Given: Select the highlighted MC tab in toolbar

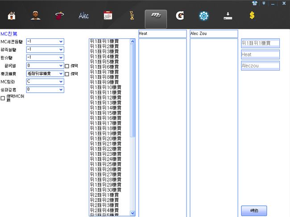Looking at the screenshot, I should tap(156, 16).
